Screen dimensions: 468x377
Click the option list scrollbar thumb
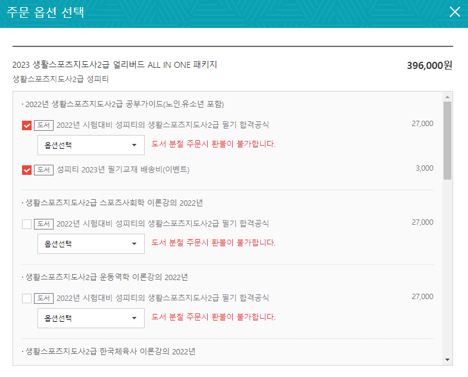447,140
